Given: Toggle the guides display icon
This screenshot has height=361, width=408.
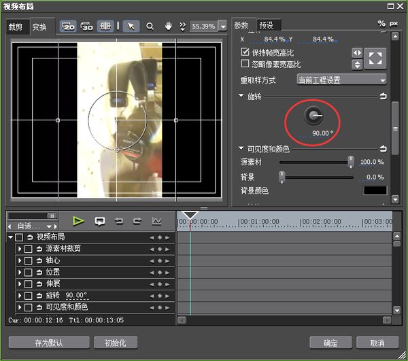Looking at the screenshot, I should pos(105,27).
